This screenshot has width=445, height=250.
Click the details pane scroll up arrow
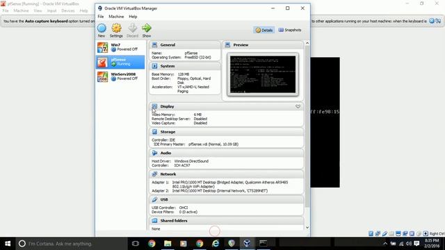coord(307,43)
